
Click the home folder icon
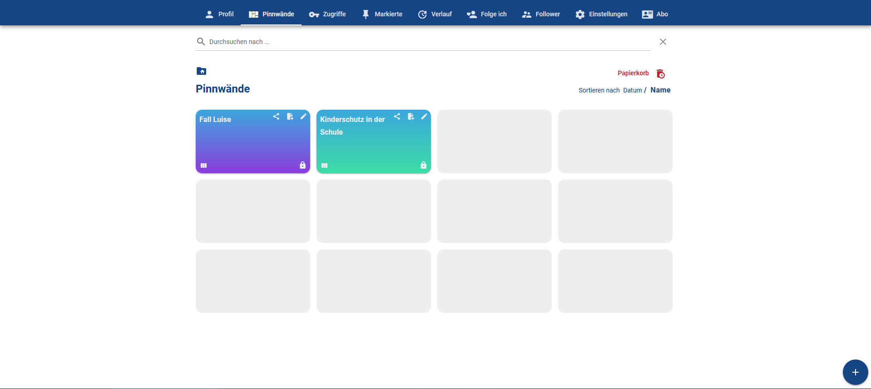click(201, 71)
